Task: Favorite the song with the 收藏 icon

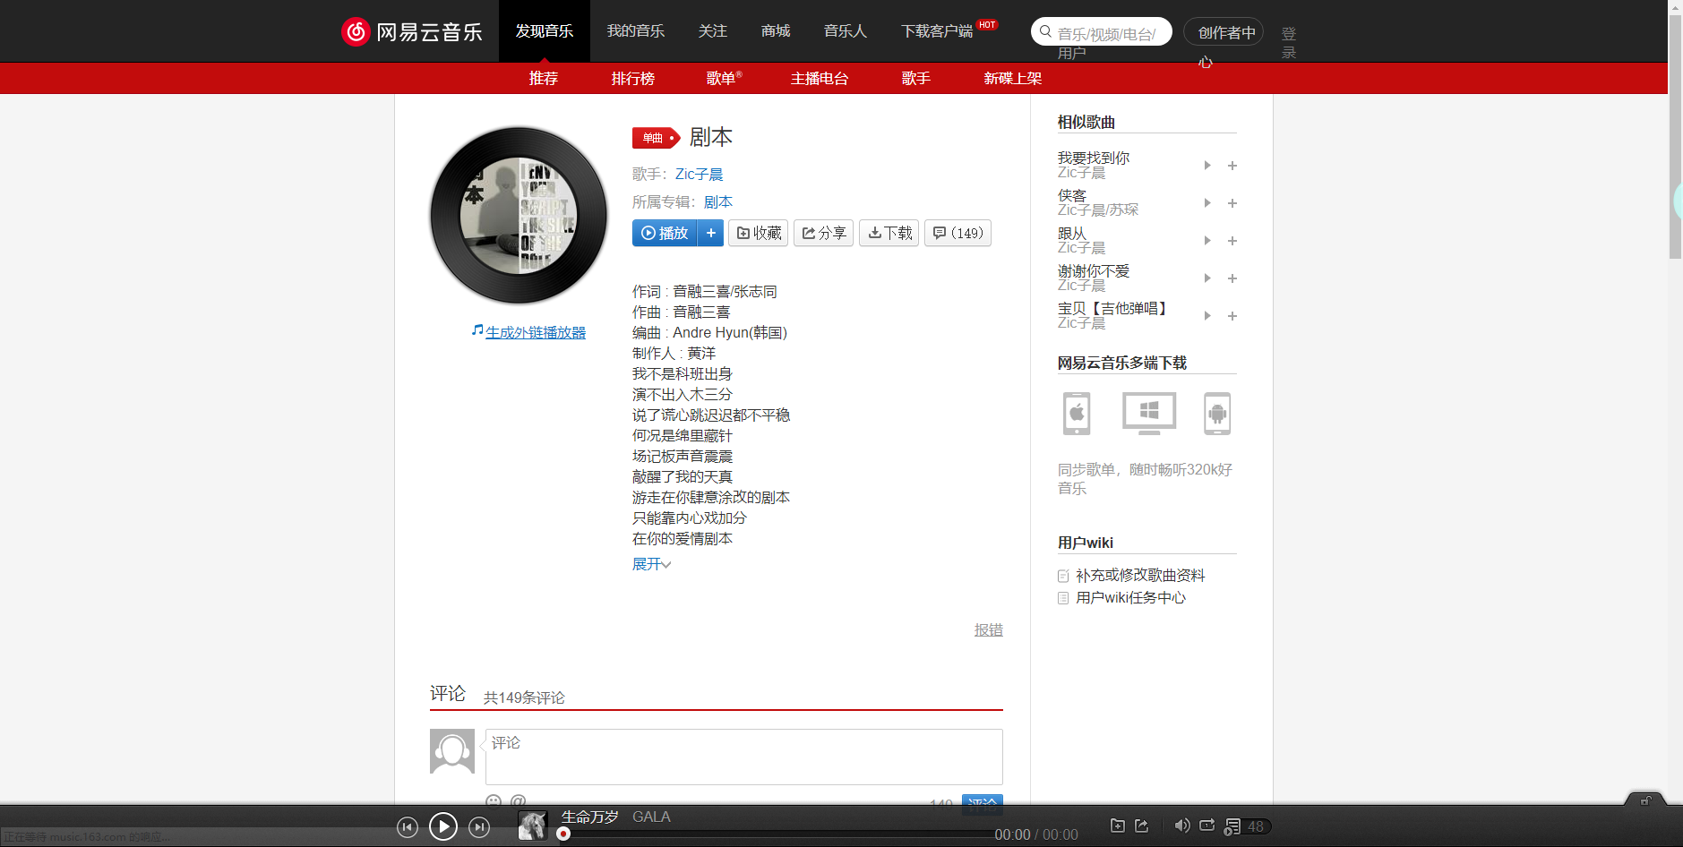Action: pyautogui.click(x=757, y=233)
